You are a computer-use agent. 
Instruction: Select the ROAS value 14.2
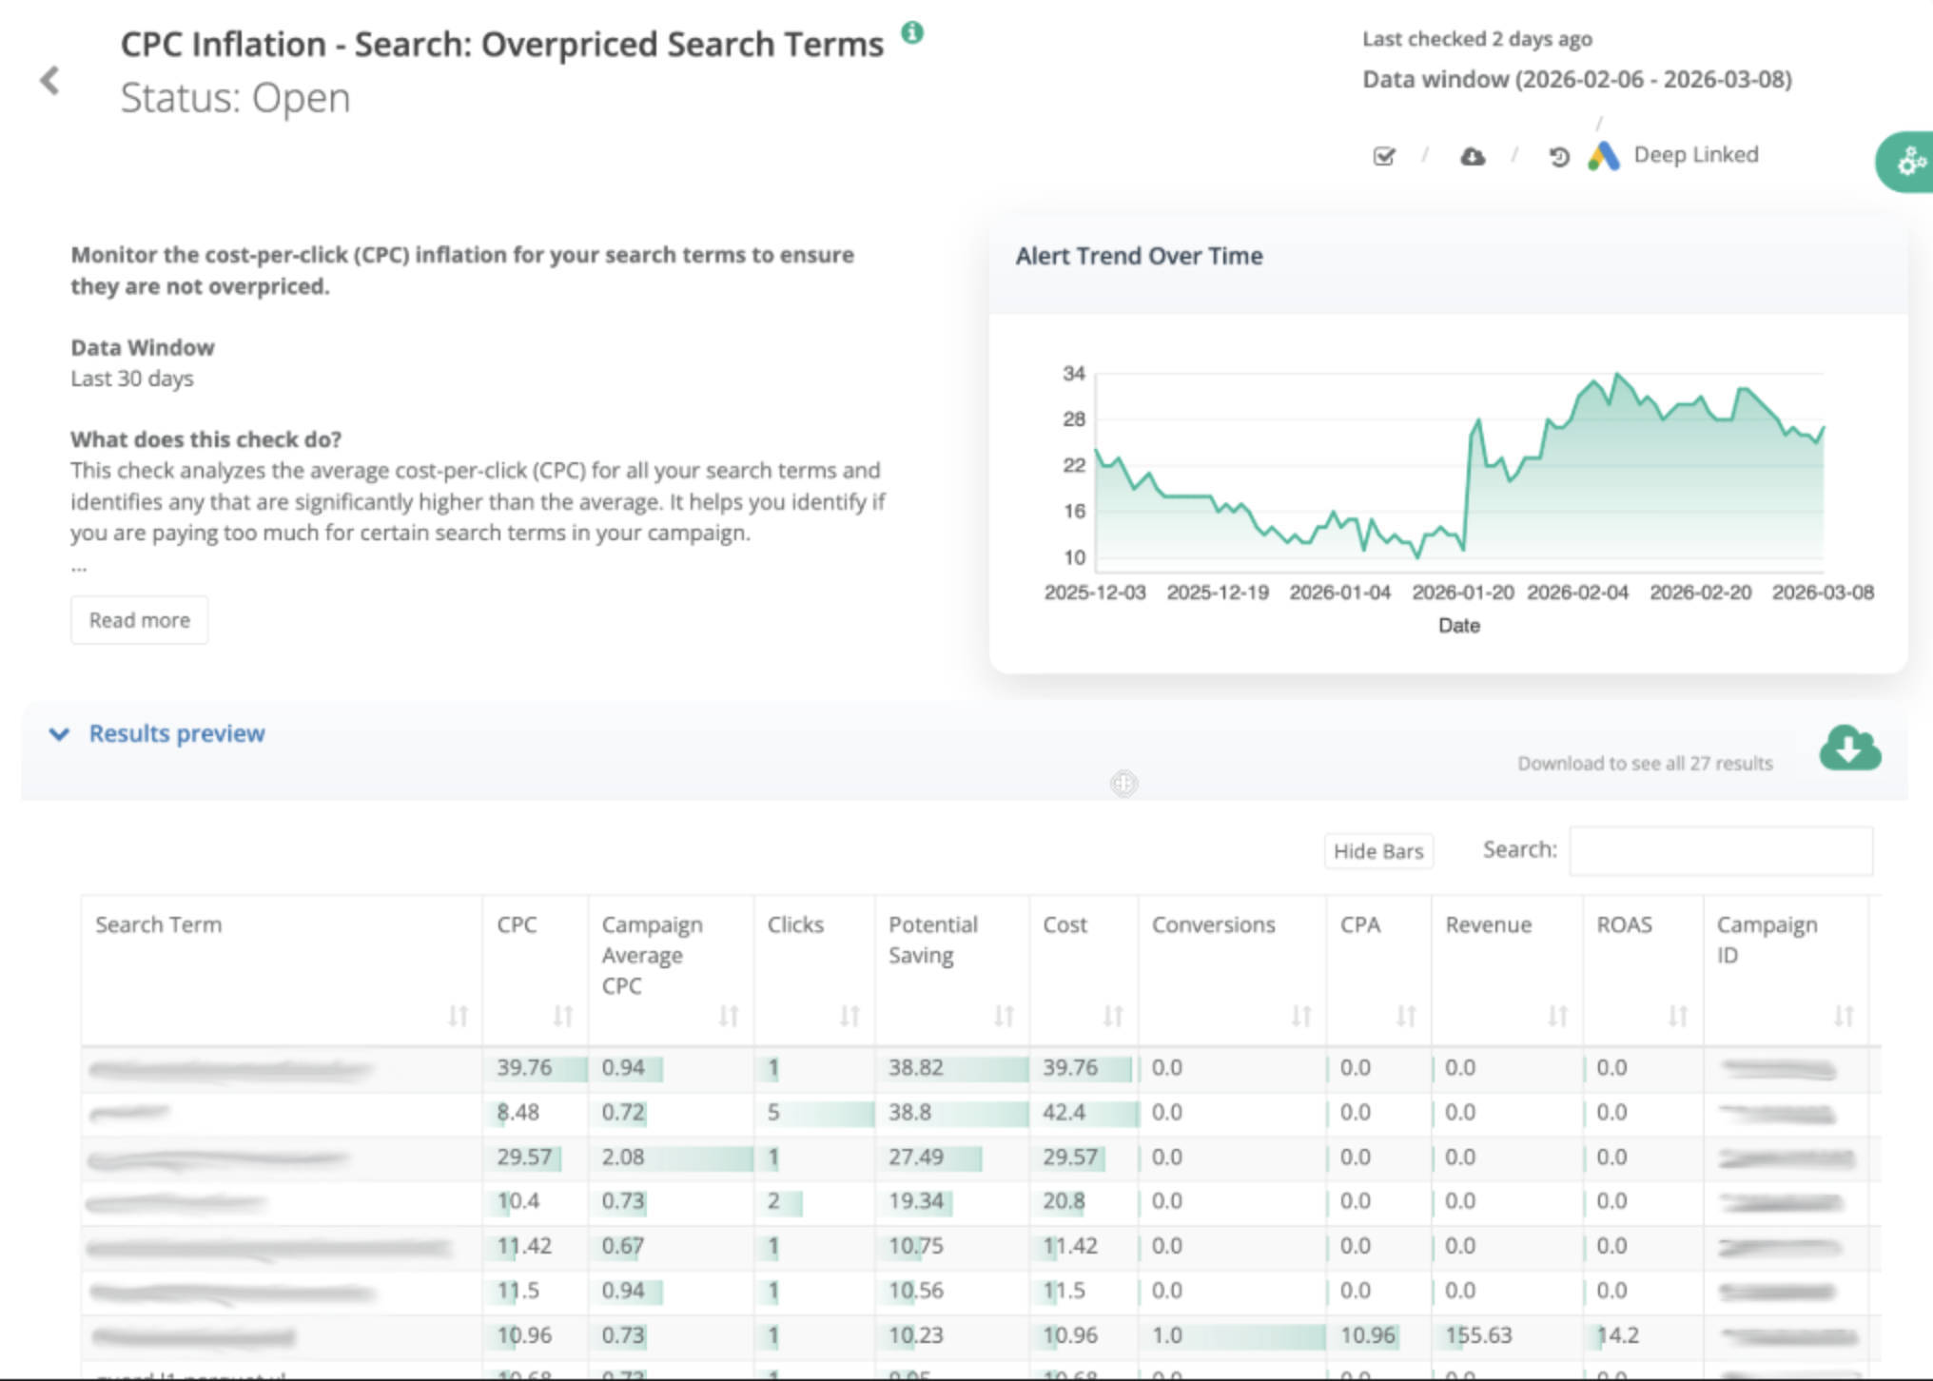pyautogui.click(x=1617, y=1335)
